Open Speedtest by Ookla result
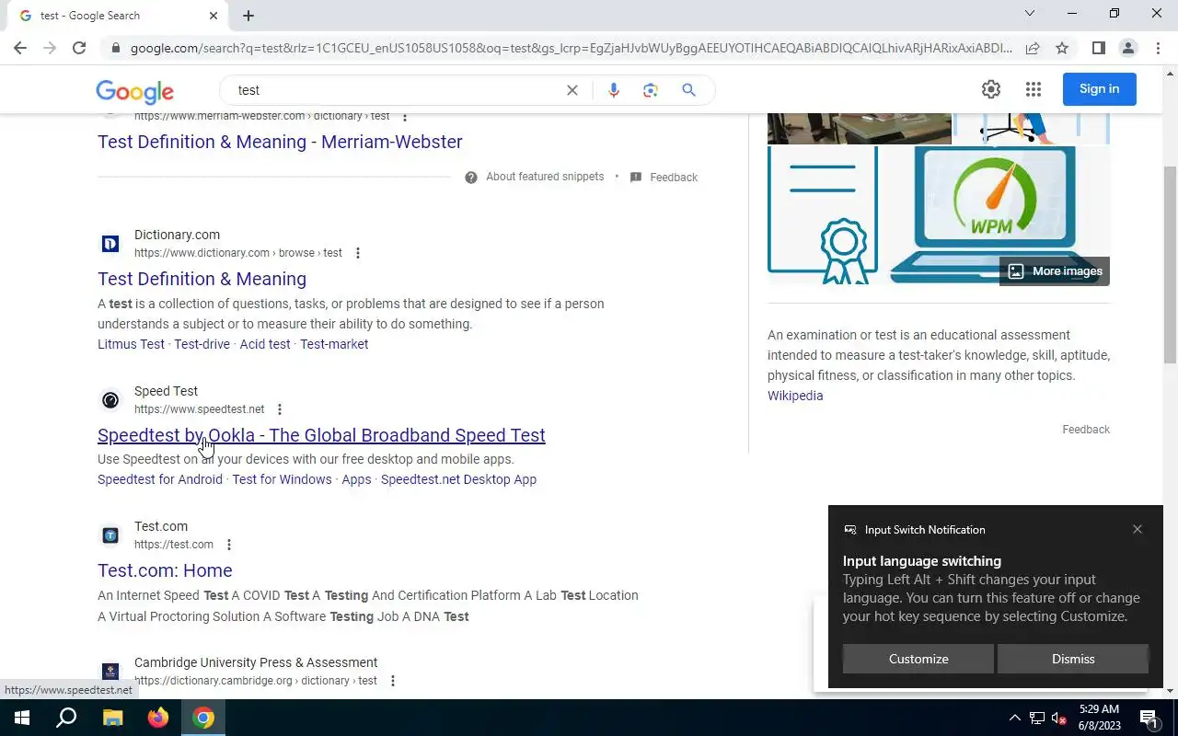The width and height of the screenshot is (1178, 736). [x=321, y=435]
